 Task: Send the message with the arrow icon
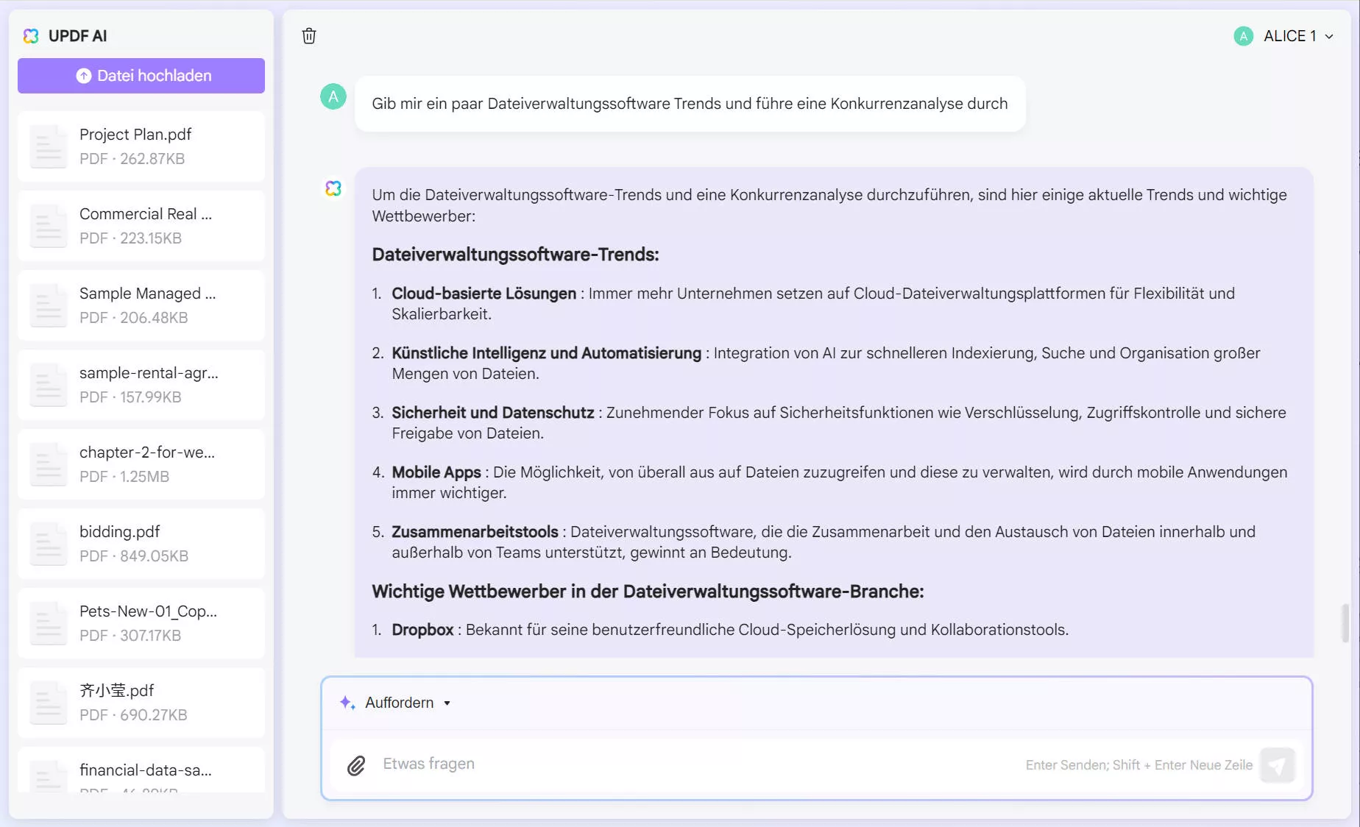pyautogui.click(x=1278, y=765)
